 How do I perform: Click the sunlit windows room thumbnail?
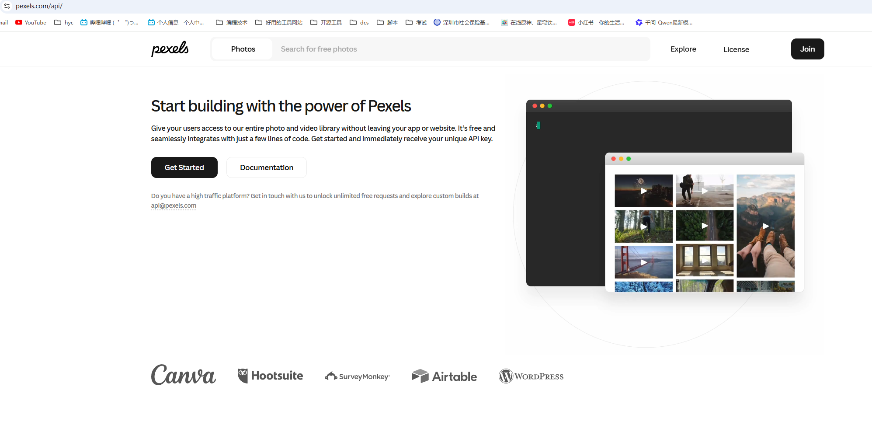[x=705, y=261]
